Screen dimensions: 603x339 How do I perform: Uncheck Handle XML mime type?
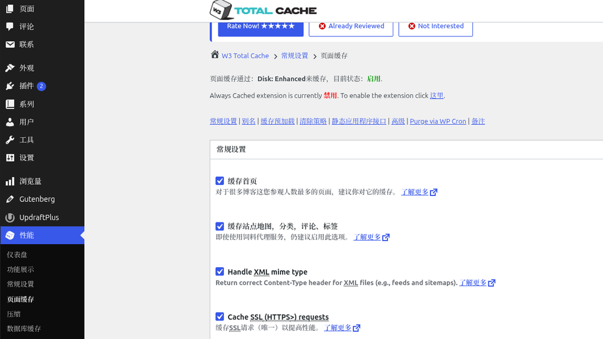pos(220,271)
